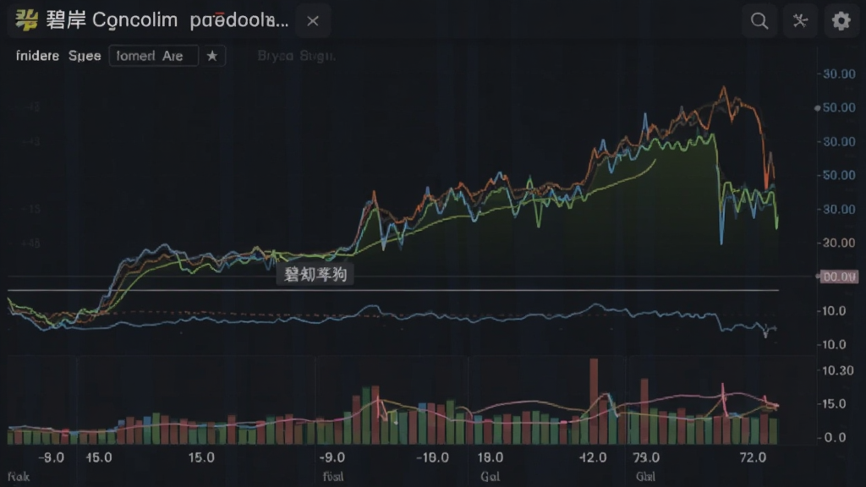Open settings with the gear icon
The height and width of the screenshot is (487, 866).
tap(841, 21)
